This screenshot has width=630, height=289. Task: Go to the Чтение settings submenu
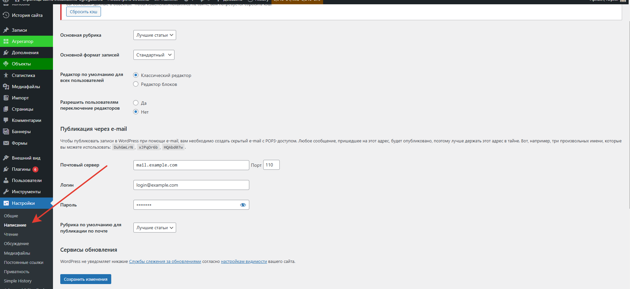pyautogui.click(x=11, y=234)
